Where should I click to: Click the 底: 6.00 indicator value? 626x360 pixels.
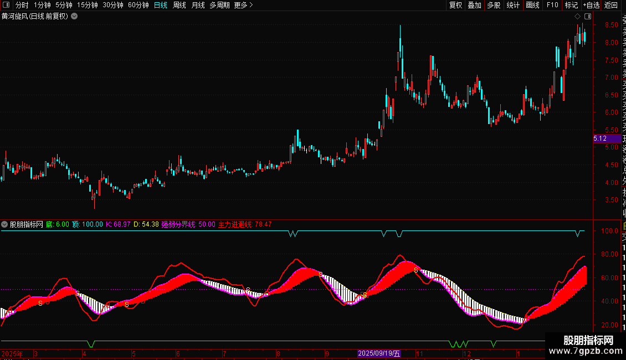coord(58,224)
